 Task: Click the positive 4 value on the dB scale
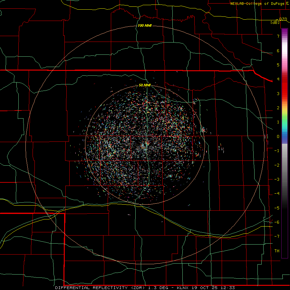coord(278,79)
